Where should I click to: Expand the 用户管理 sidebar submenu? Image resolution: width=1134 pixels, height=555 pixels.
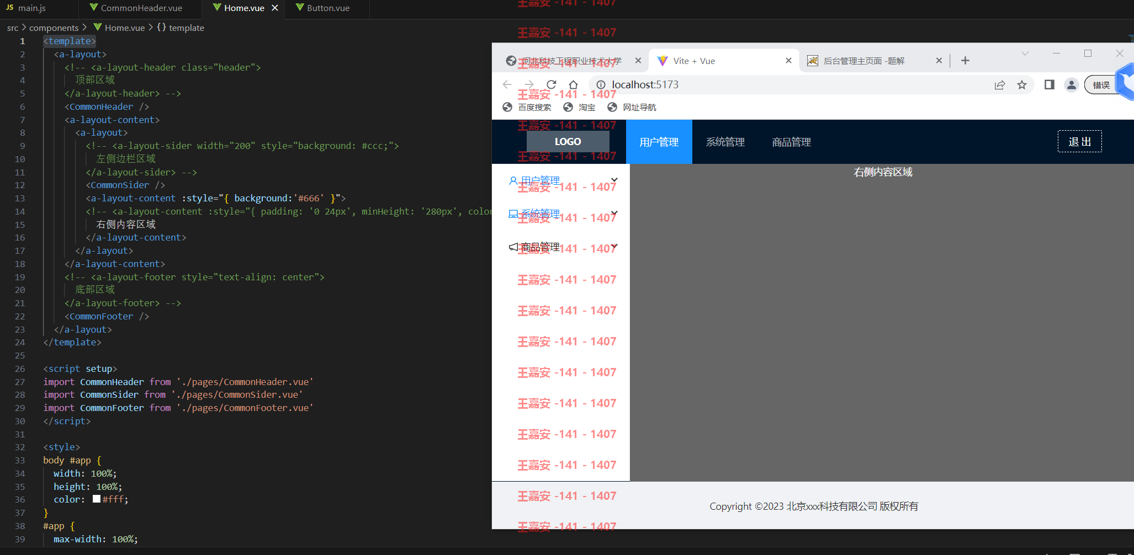(561, 180)
